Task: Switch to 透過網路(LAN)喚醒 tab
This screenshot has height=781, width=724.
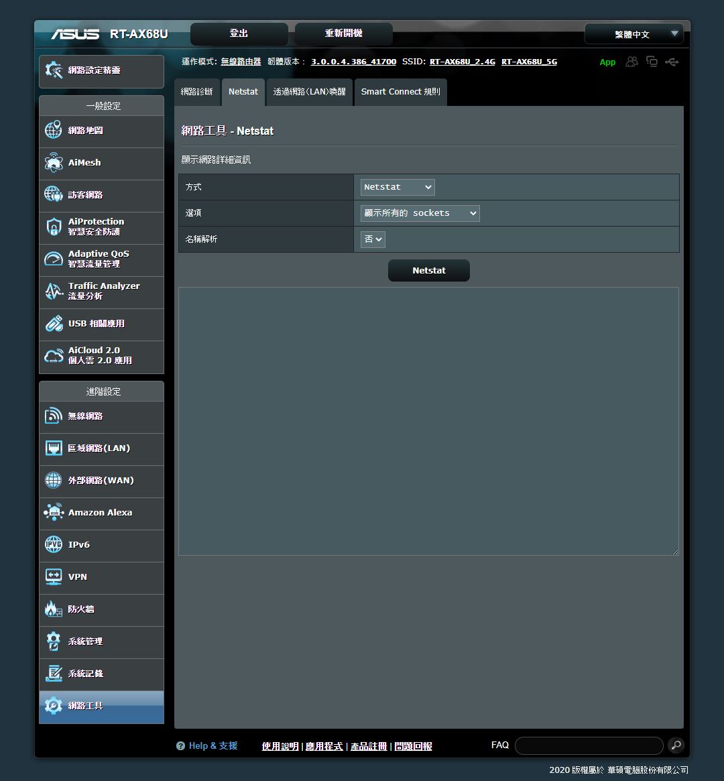Action: tap(309, 92)
